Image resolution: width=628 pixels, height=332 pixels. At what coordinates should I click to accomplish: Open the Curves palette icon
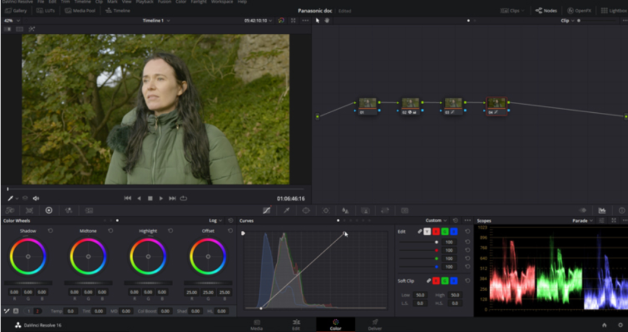coord(266,210)
